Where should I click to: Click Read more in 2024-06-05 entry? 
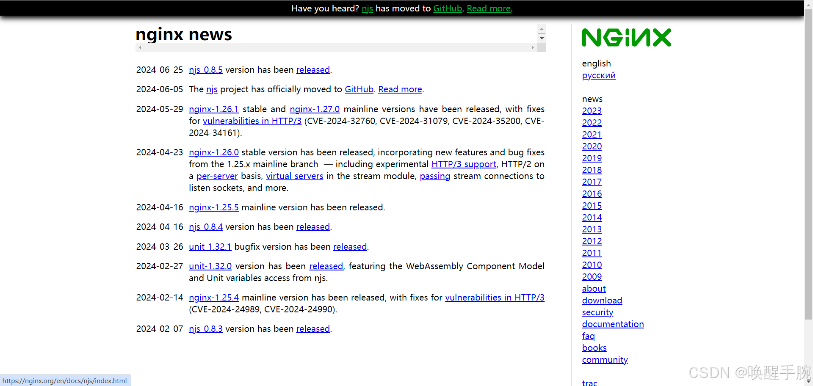400,89
